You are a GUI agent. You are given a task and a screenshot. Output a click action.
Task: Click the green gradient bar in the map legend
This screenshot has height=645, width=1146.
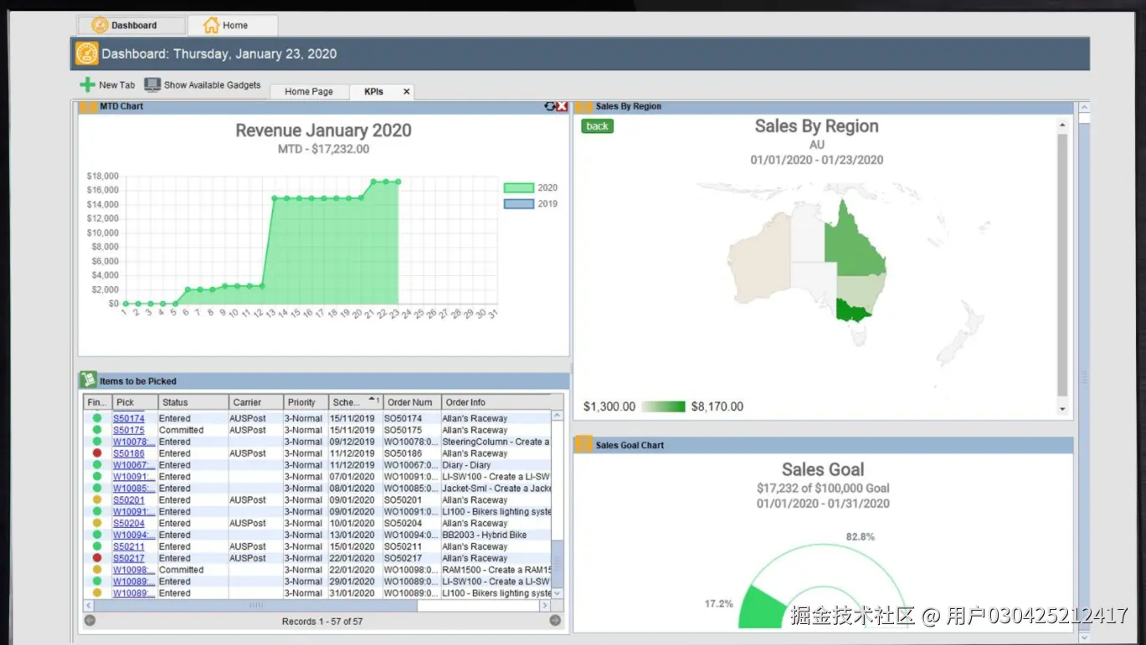(x=664, y=407)
